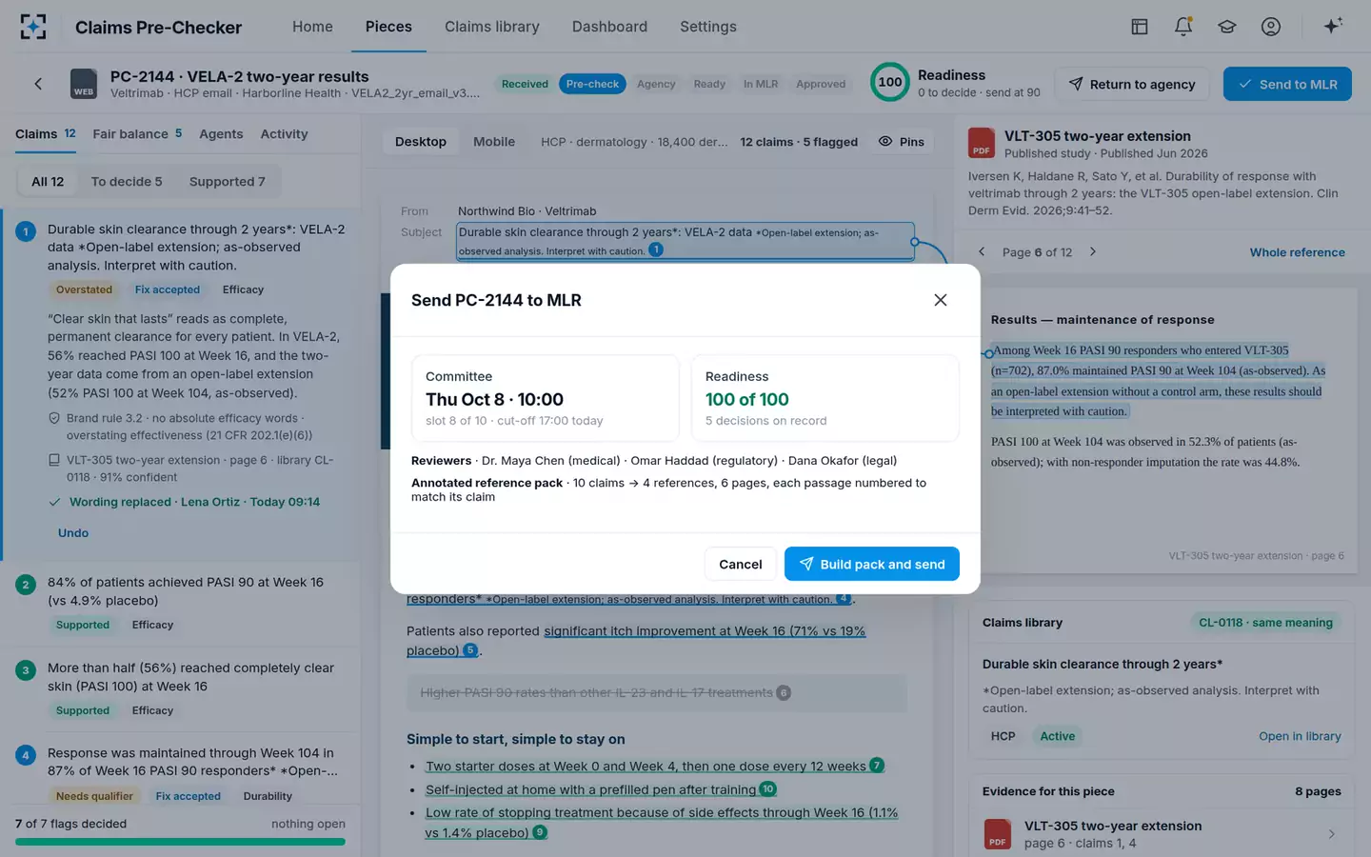Screen dimensions: 1371x857
Task: Open the AI sparkle assistant icon
Action: click(1333, 26)
